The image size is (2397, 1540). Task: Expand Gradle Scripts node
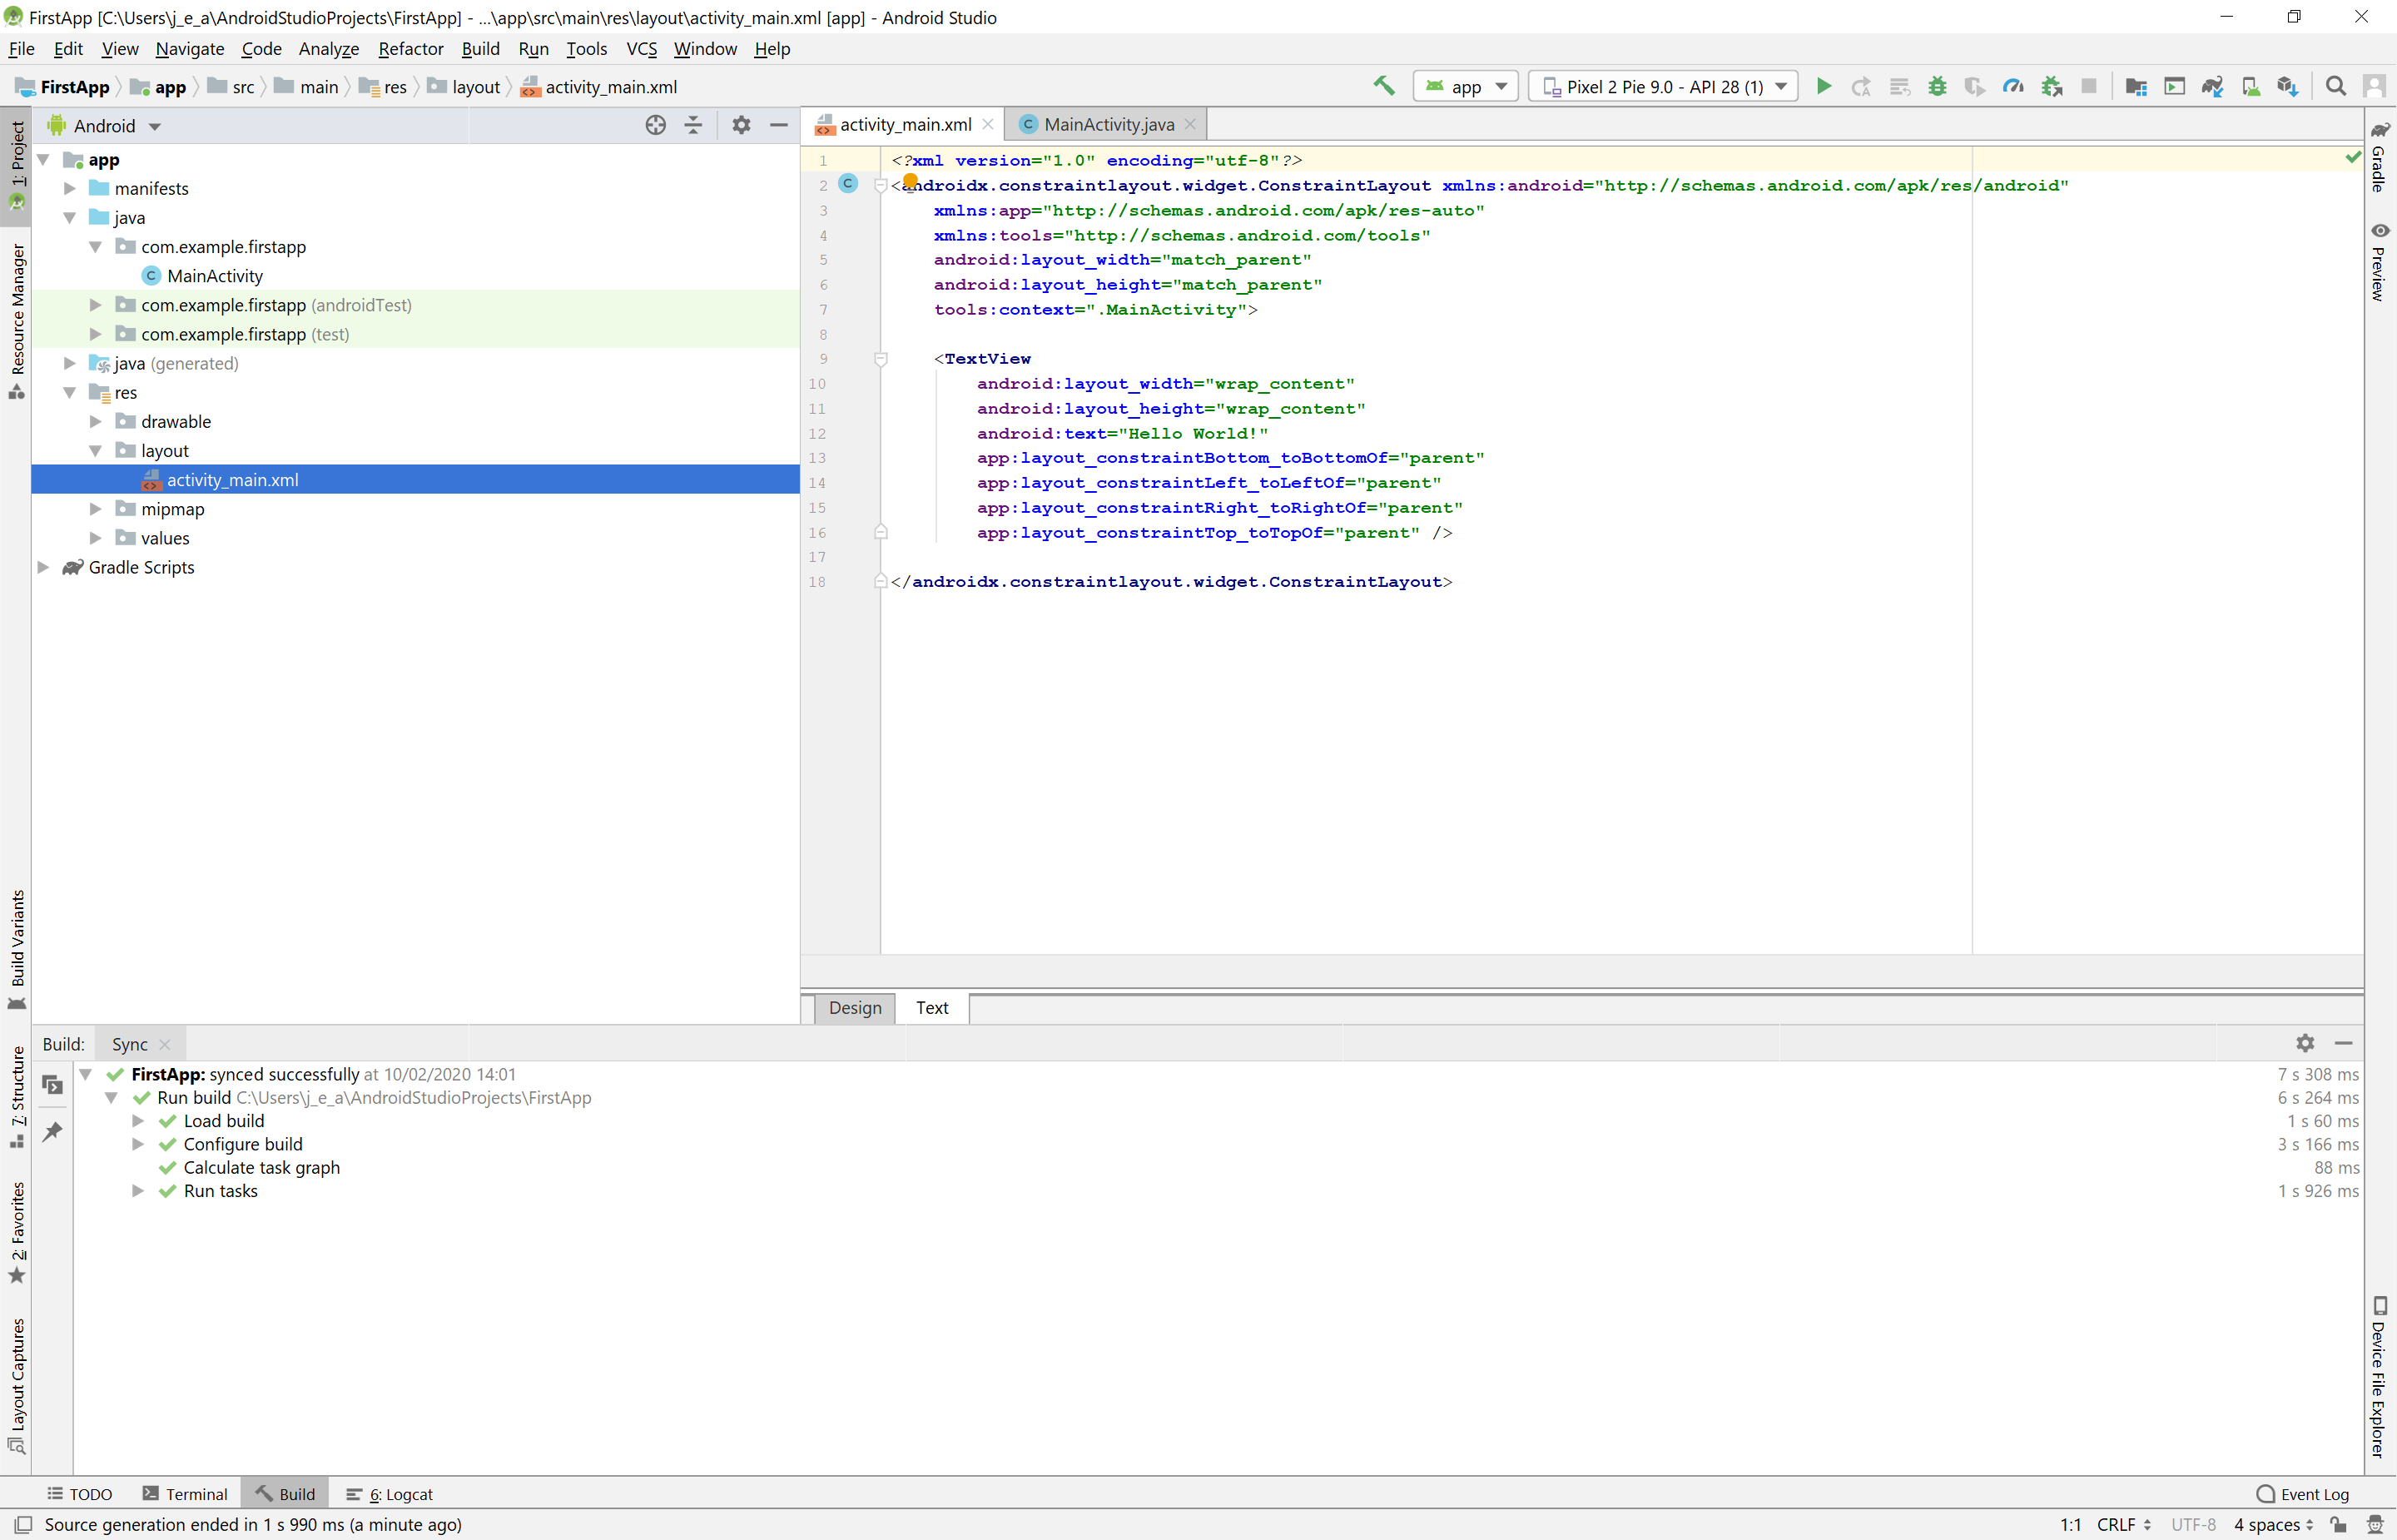44,567
